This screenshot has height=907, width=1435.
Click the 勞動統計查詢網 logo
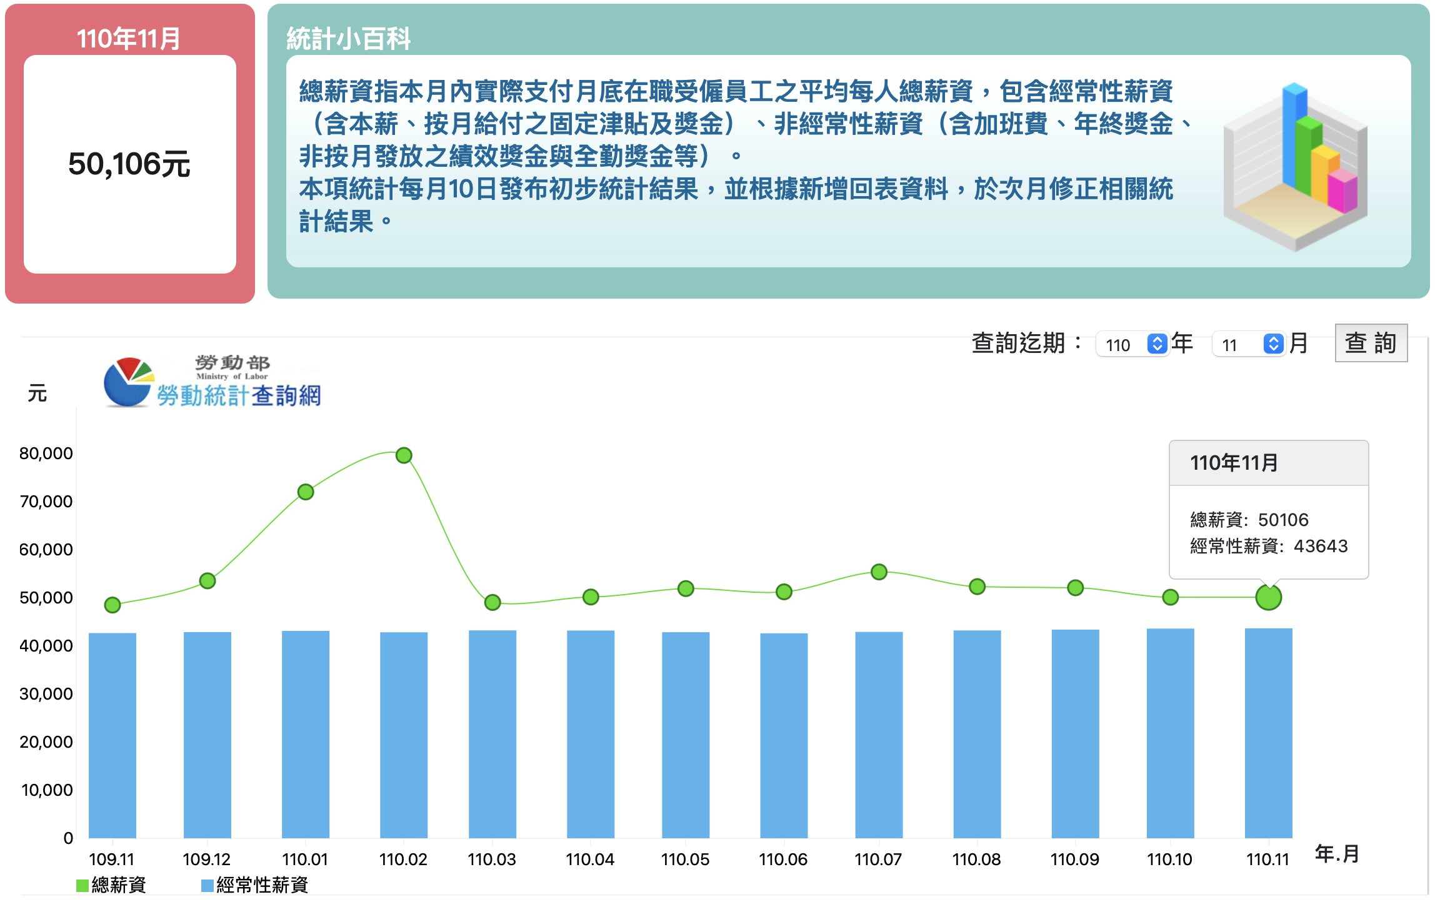(212, 381)
